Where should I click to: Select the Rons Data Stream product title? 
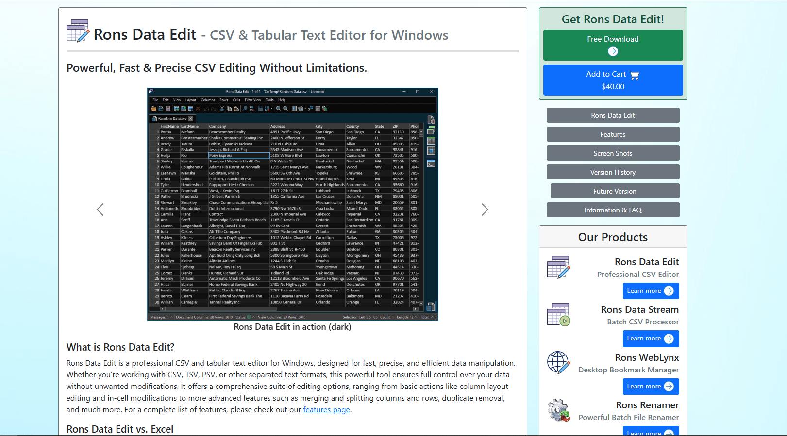(x=640, y=309)
